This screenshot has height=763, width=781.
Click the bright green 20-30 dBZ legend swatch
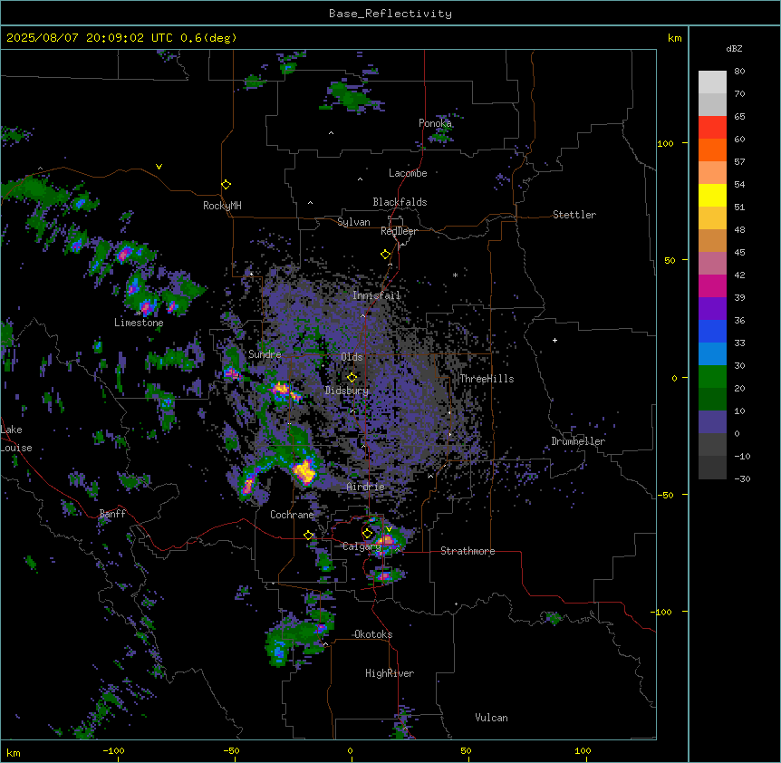[x=712, y=377]
